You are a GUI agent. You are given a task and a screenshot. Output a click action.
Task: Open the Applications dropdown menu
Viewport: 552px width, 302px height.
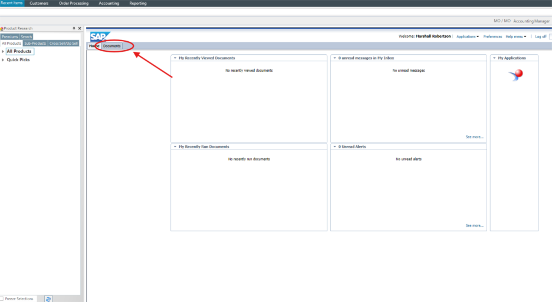pos(467,36)
